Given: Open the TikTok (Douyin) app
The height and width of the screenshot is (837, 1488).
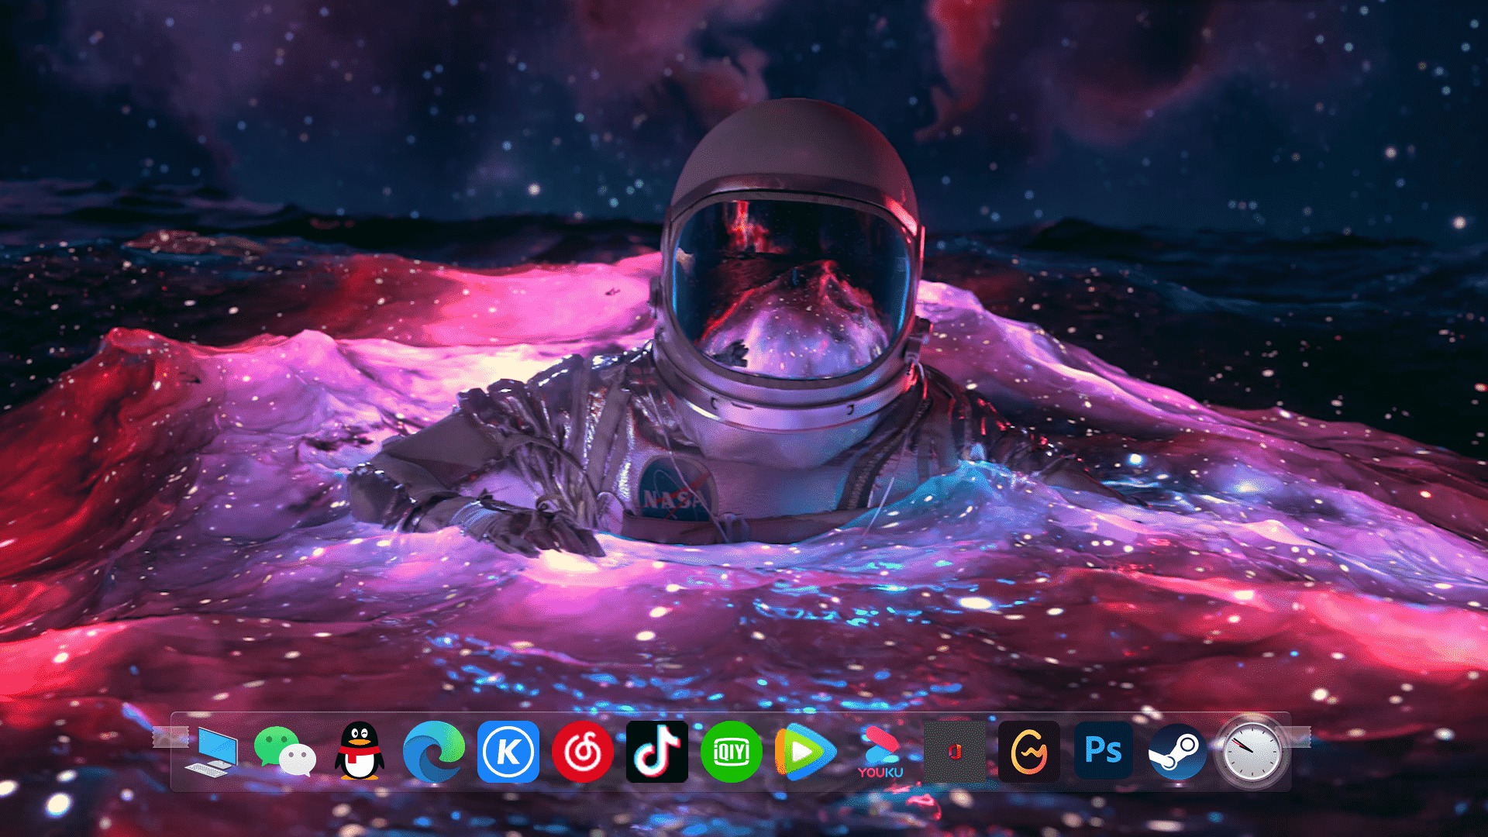Looking at the screenshot, I should coord(657,752).
